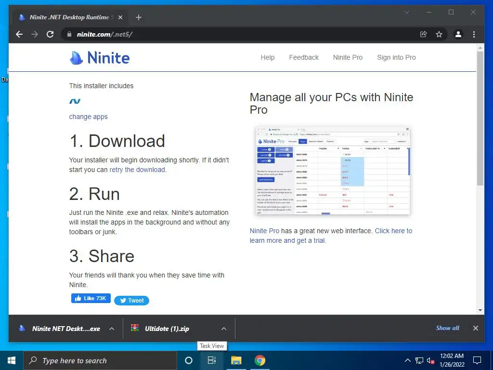Click the taskbar search box
This screenshot has width=493, height=370.
100,360
